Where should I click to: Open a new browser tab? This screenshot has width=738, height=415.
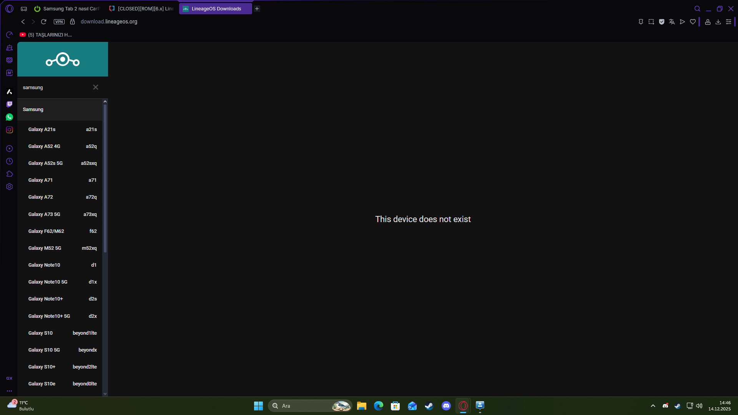click(x=257, y=8)
